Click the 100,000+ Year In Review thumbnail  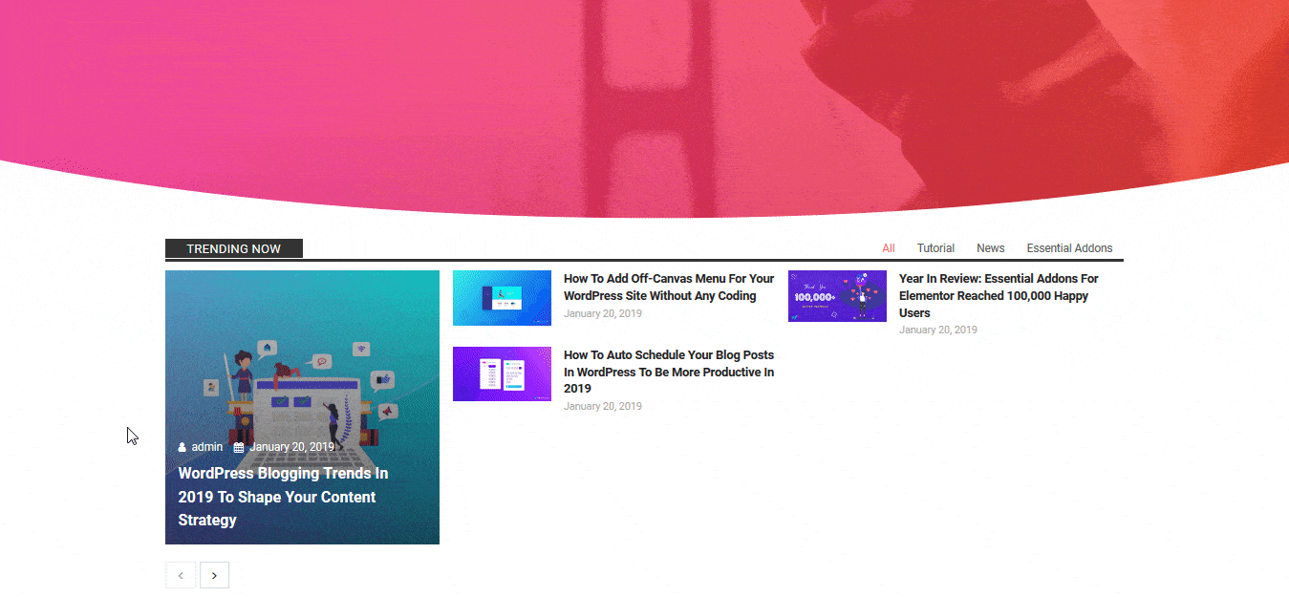tap(837, 296)
